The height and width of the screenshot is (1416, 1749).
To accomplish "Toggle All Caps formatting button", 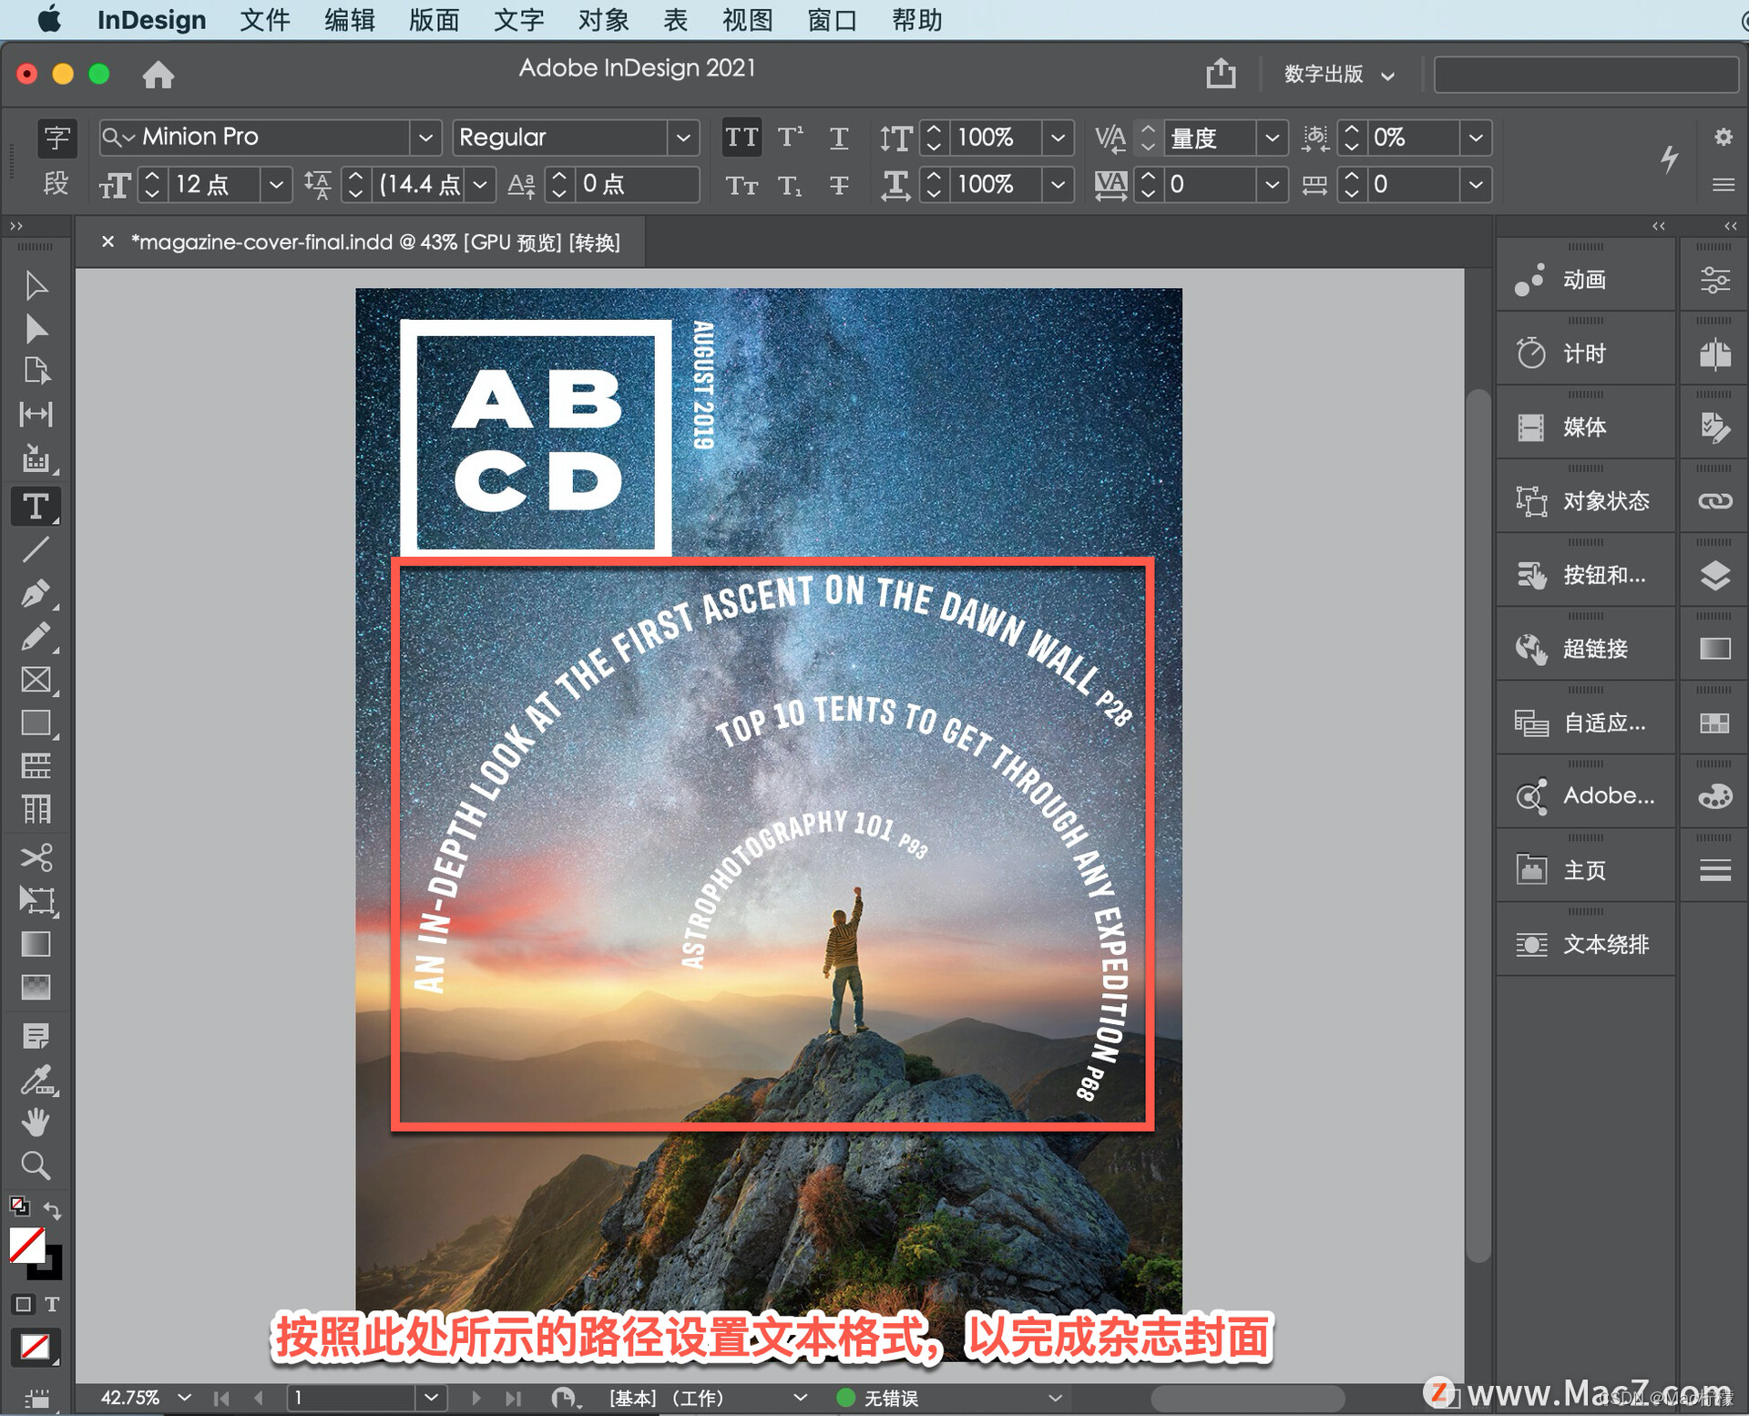I will click(x=742, y=138).
